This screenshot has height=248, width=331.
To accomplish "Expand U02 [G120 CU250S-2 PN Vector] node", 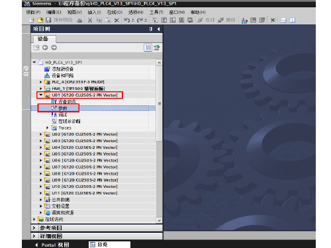I will coord(41,134).
